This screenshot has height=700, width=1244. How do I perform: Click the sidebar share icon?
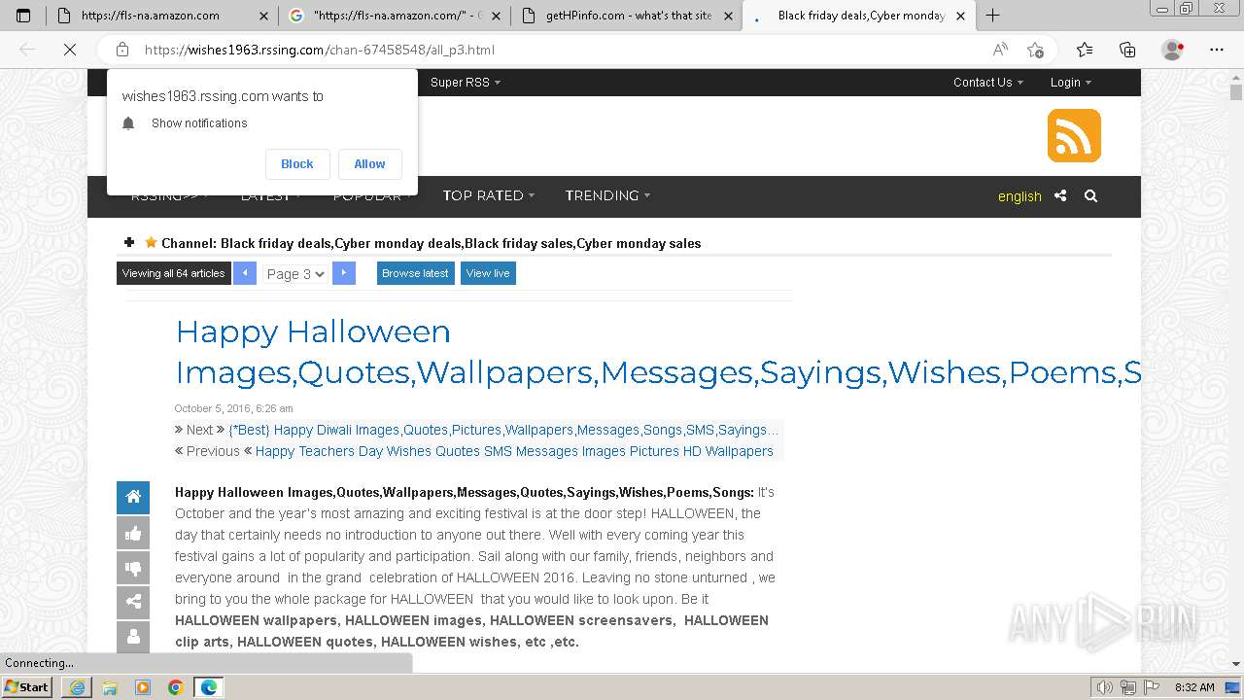[133, 602]
